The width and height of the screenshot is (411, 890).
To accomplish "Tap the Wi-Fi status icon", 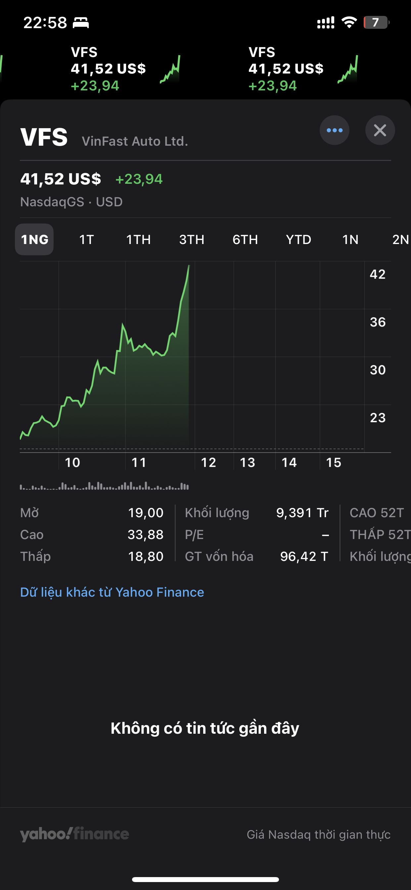I will pos(349,23).
